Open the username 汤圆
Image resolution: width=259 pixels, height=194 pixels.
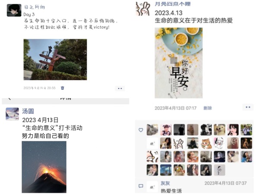28,111
